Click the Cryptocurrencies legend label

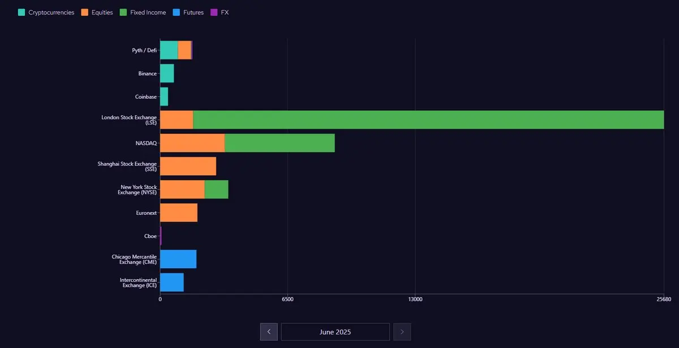click(x=51, y=12)
